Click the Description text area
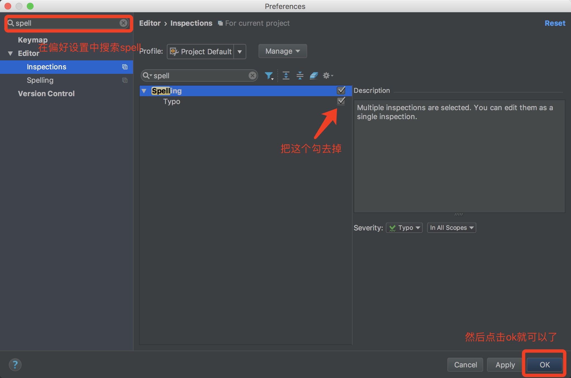Viewport: 571px width, 378px height. coord(459,156)
